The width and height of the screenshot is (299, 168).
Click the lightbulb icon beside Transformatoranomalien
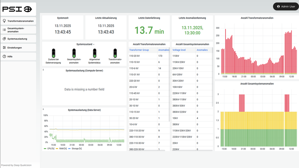coord(4,21)
